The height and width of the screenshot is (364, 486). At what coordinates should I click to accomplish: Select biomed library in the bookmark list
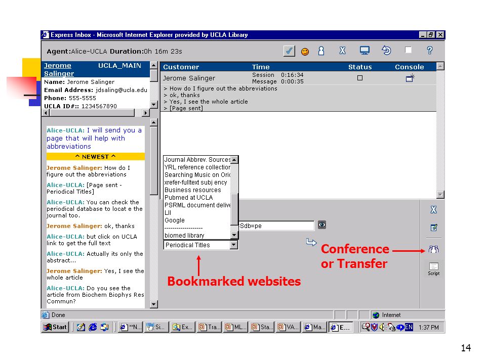tap(197, 236)
